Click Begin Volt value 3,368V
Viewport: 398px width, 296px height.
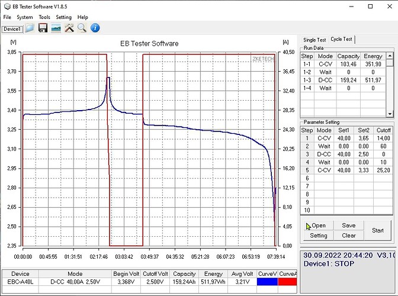(x=126, y=282)
